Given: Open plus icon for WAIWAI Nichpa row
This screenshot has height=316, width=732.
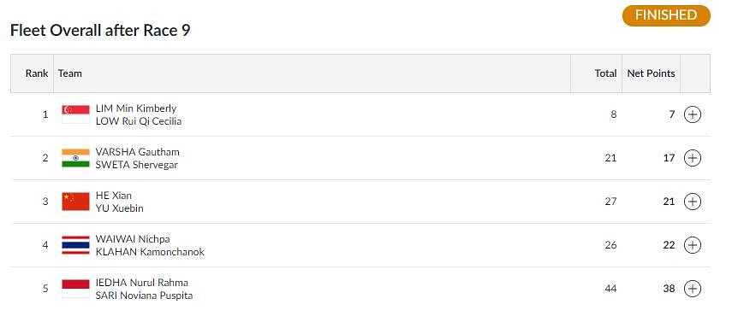Looking at the screenshot, I should click(693, 245).
